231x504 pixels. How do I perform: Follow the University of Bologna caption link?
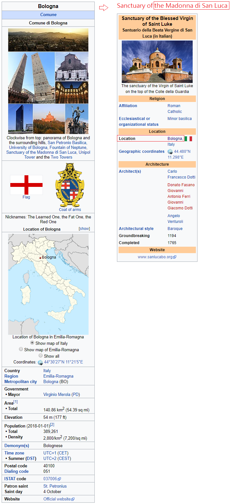[28, 148]
